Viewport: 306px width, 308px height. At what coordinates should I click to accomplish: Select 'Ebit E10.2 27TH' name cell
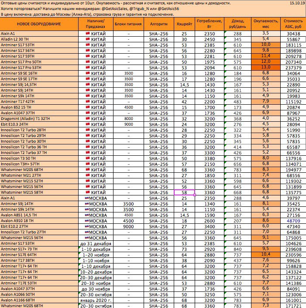click(39, 226)
